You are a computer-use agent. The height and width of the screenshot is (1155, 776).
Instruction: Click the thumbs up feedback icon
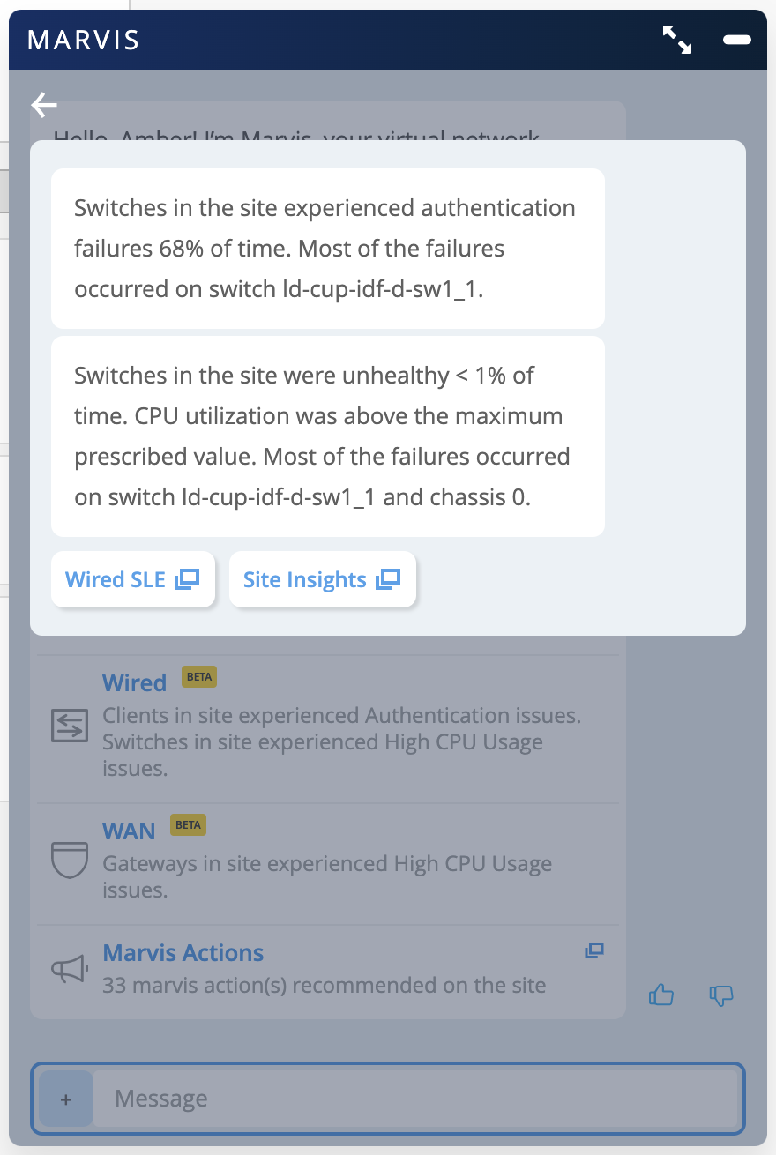(x=661, y=995)
